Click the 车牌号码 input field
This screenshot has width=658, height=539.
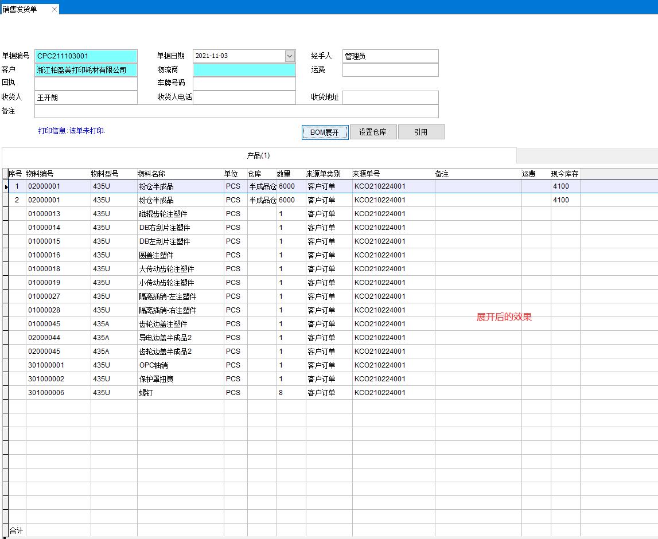[x=244, y=83]
